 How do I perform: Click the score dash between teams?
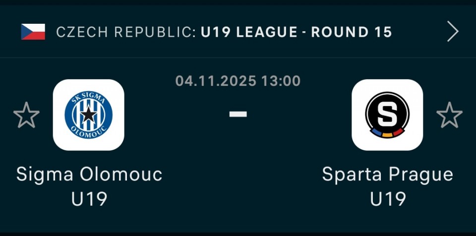pyautogui.click(x=238, y=114)
